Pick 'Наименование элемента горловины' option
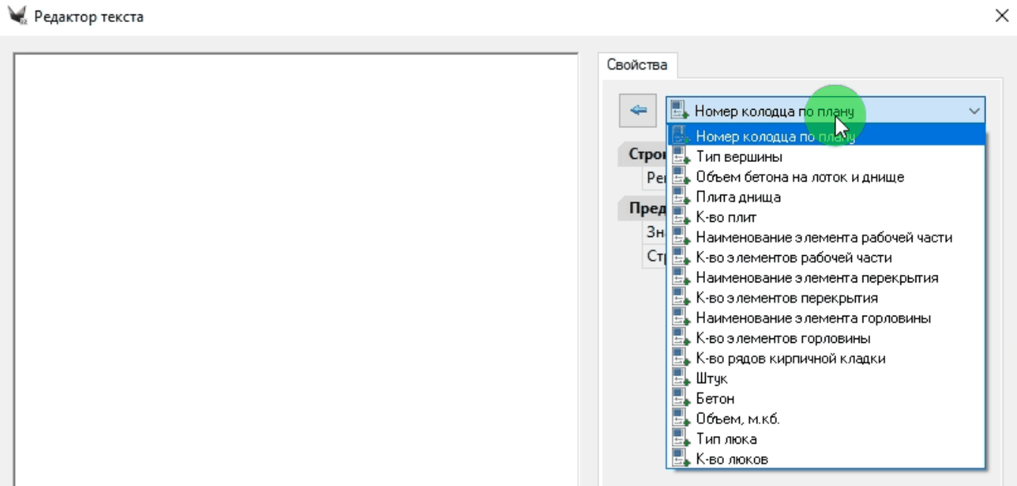The height and width of the screenshot is (486, 1017). click(813, 318)
